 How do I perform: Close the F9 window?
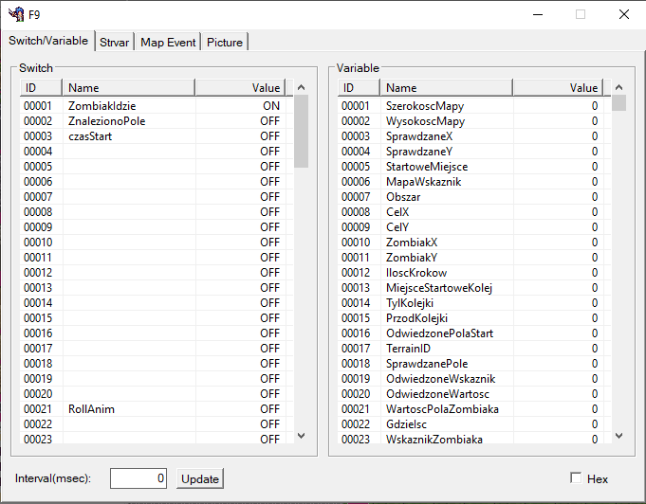(624, 14)
